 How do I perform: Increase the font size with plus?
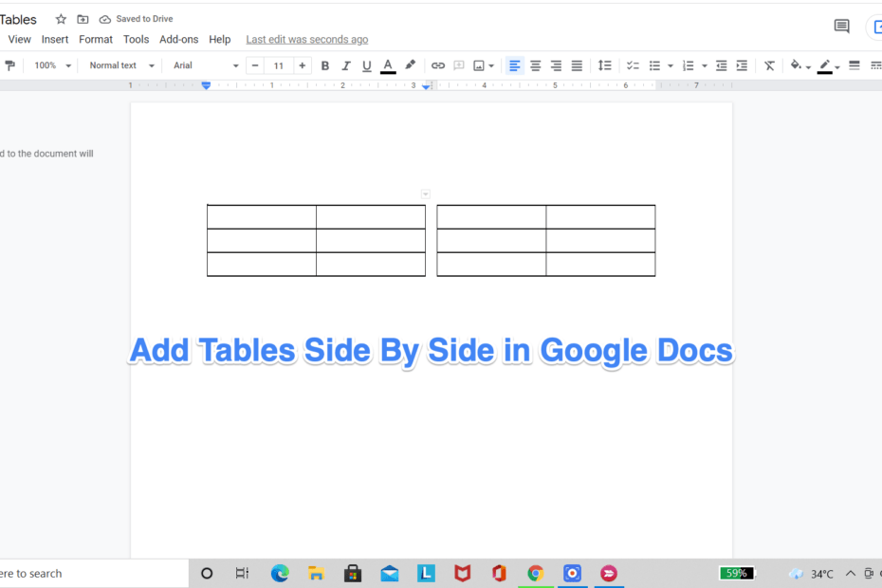pos(303,65)
